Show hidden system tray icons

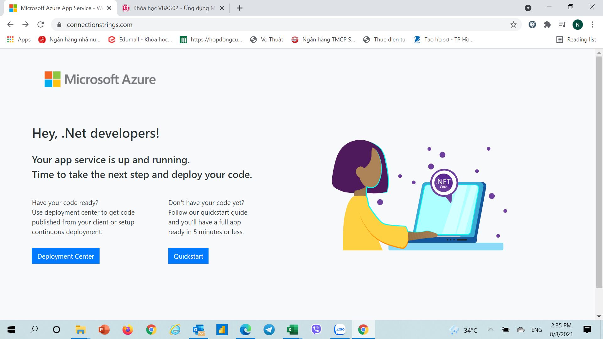[490, 330]
